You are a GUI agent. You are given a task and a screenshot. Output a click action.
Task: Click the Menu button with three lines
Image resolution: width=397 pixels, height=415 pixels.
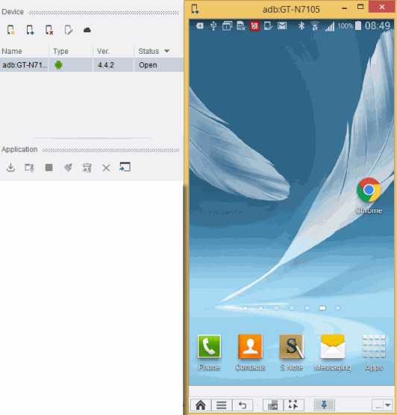[222, 405]
